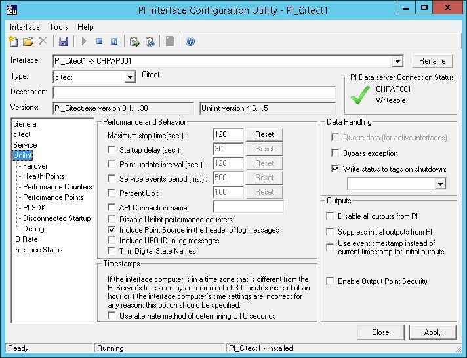Select Service in the tree
Viewport: 467px width, 358px height.
click(x=25, y=145)
